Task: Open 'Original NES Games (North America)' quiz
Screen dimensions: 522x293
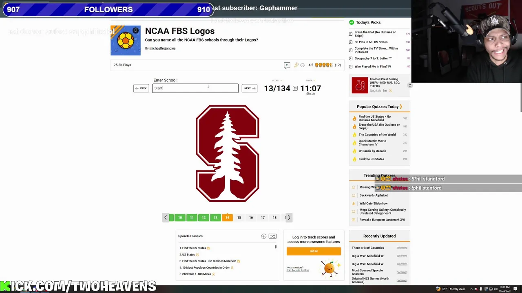Action: coord(371,280)
